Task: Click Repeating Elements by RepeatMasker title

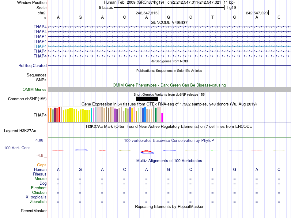Action: click(169, 206)
